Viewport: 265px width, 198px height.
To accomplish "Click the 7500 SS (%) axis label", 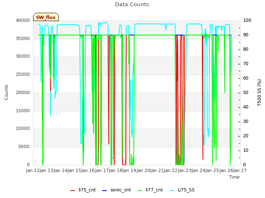I will [x=259, y=92].
